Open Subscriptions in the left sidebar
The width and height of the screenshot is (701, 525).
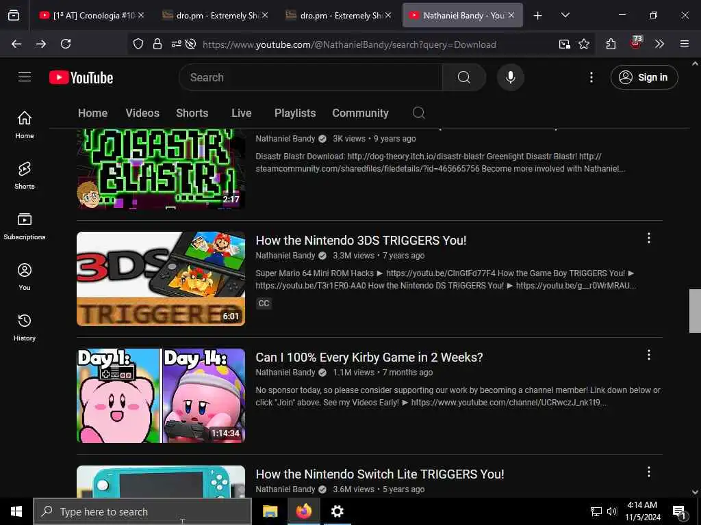[25, 226]
